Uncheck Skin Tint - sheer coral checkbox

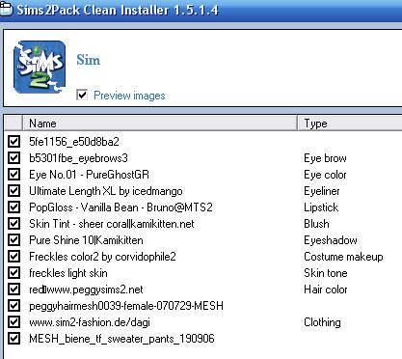click(13, 224)
